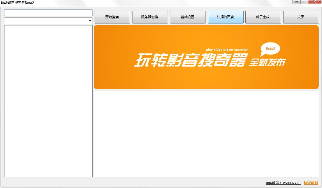Click the empty search results list panel
The width and height of the screenshot is (322, 188).
48,101
